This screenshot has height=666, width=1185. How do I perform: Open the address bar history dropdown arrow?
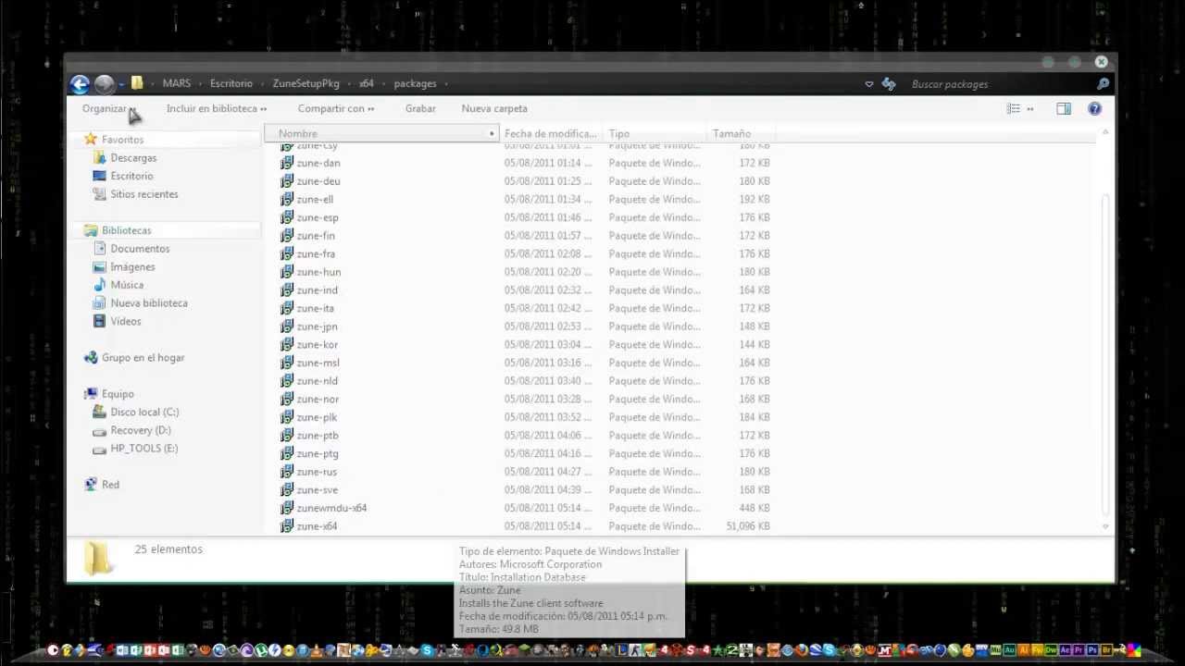[x=868, y=84]
